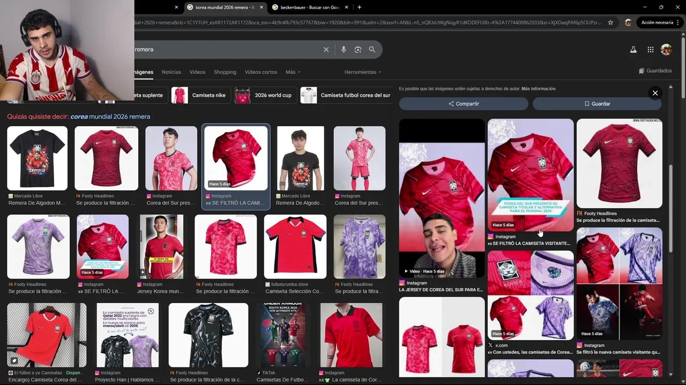Image resolution: width=686 pixels, height=385 pixels.
Task: Open the futbolyrumba.store red jersey thumbnail
Action: click(295, 247)
